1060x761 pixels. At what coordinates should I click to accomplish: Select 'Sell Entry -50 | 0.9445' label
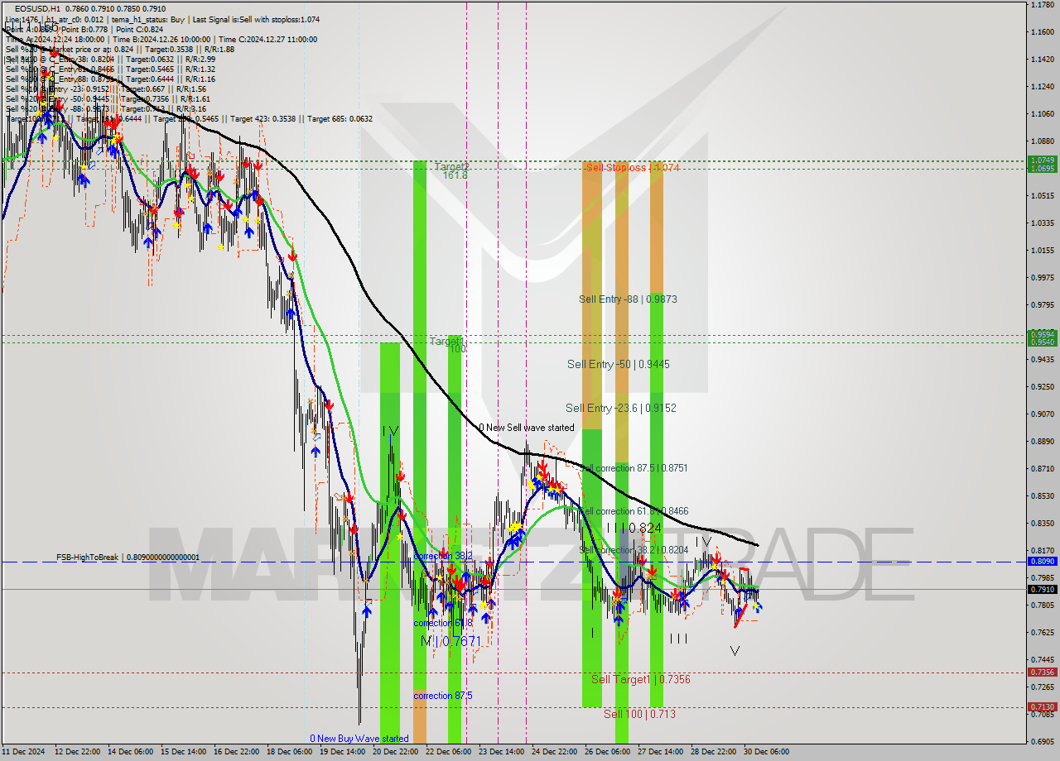(619, 364)
